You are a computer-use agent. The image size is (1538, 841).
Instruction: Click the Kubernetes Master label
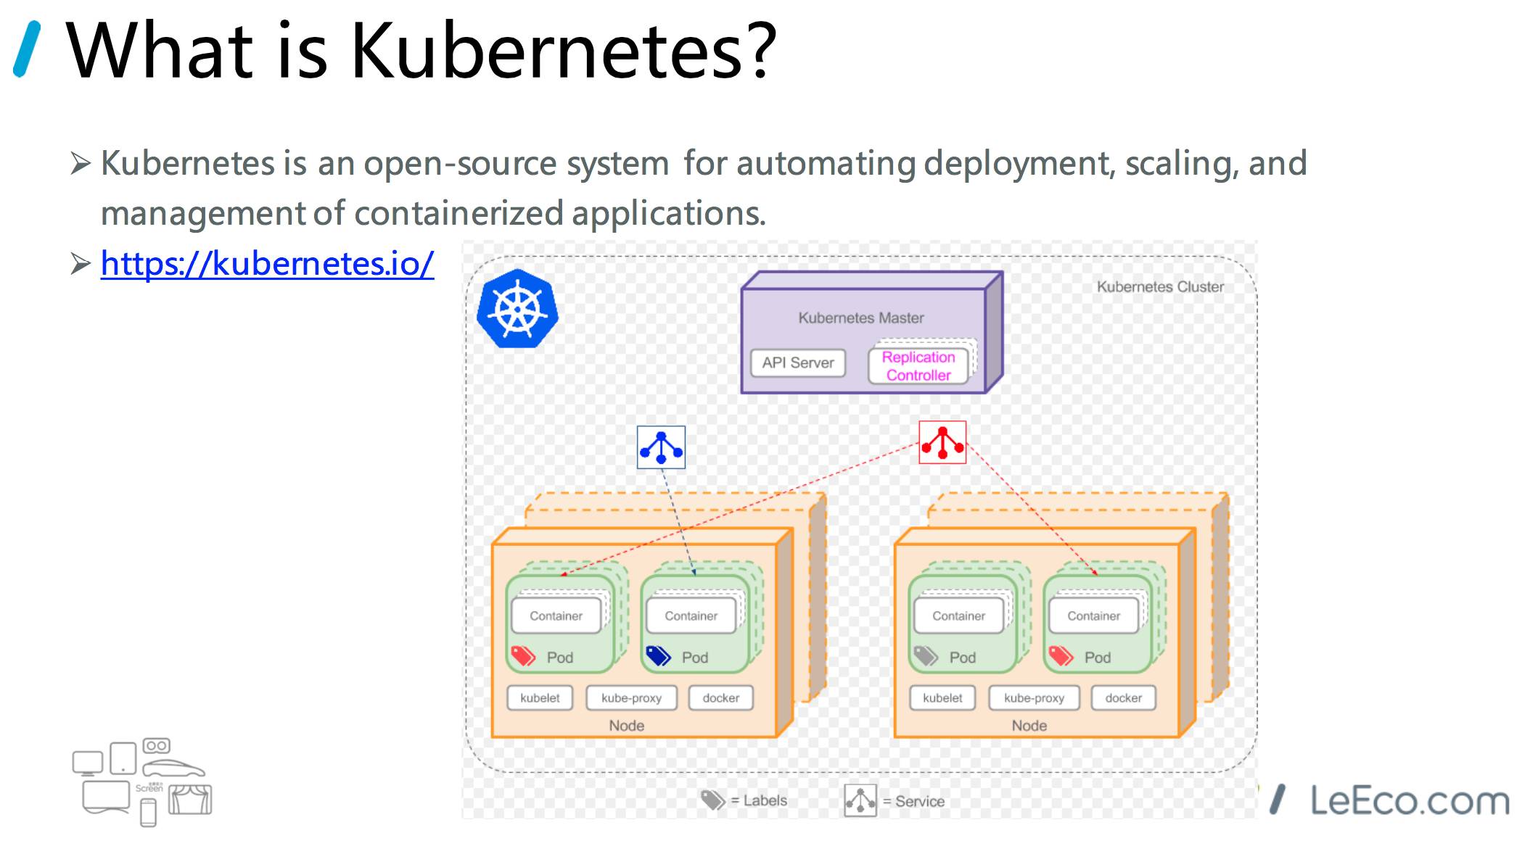click(861, 318)
